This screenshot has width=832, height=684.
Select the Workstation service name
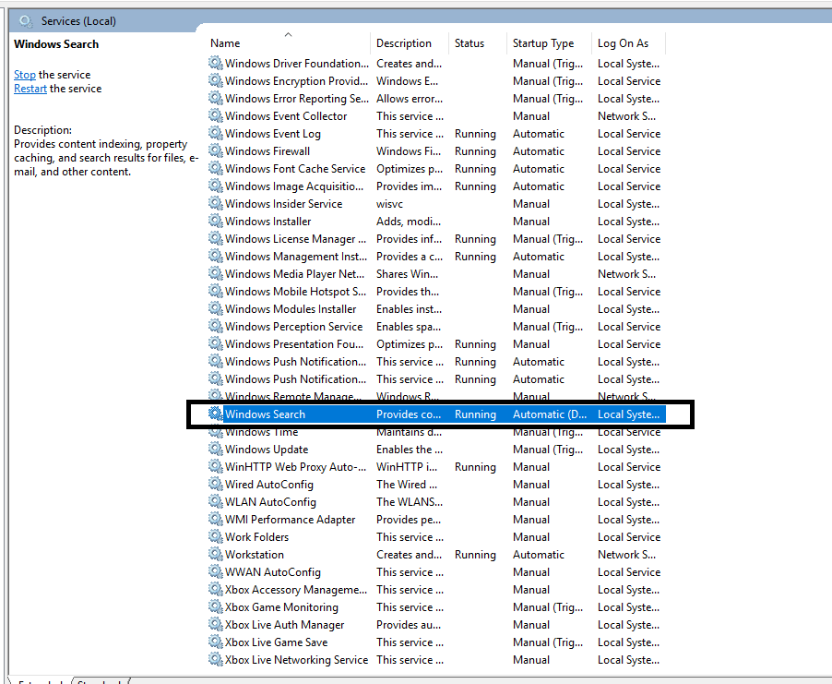pyautogui.click(x=255, y=555)
